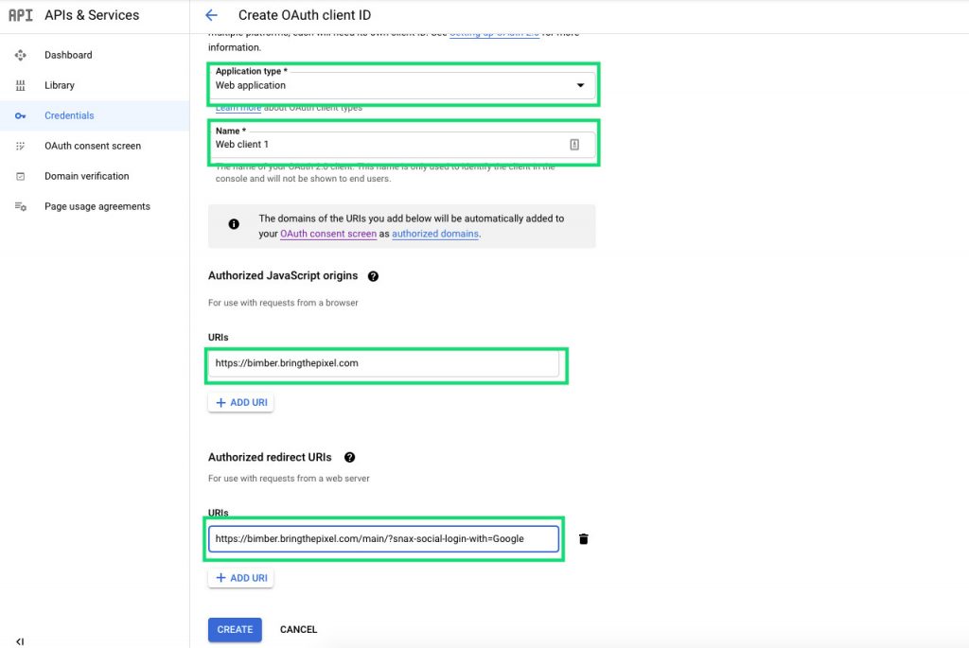Click the Dashboard sidebar icon
969x648 pixels.
(x=21, y=55)
